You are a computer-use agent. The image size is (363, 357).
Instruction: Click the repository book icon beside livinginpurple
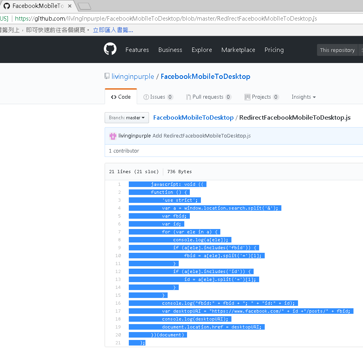[x=107, y=76]
